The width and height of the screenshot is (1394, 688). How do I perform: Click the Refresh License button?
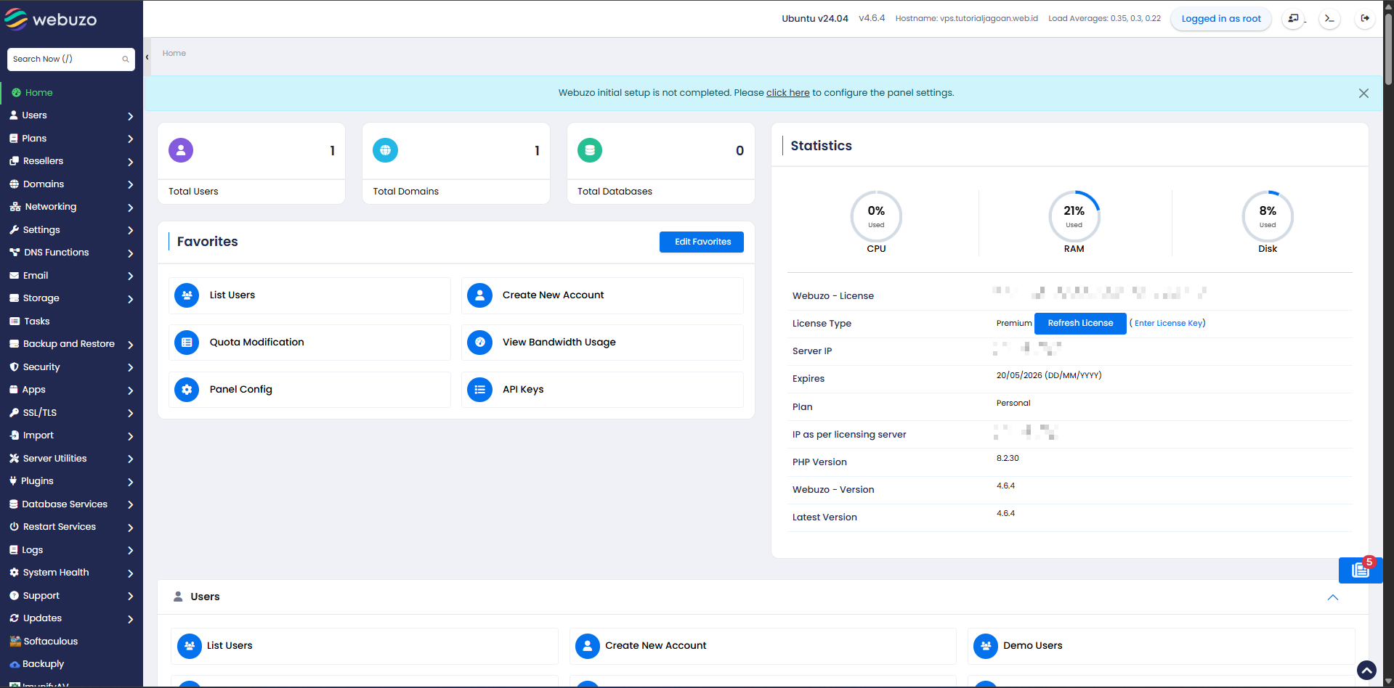tap(1080, 324)
